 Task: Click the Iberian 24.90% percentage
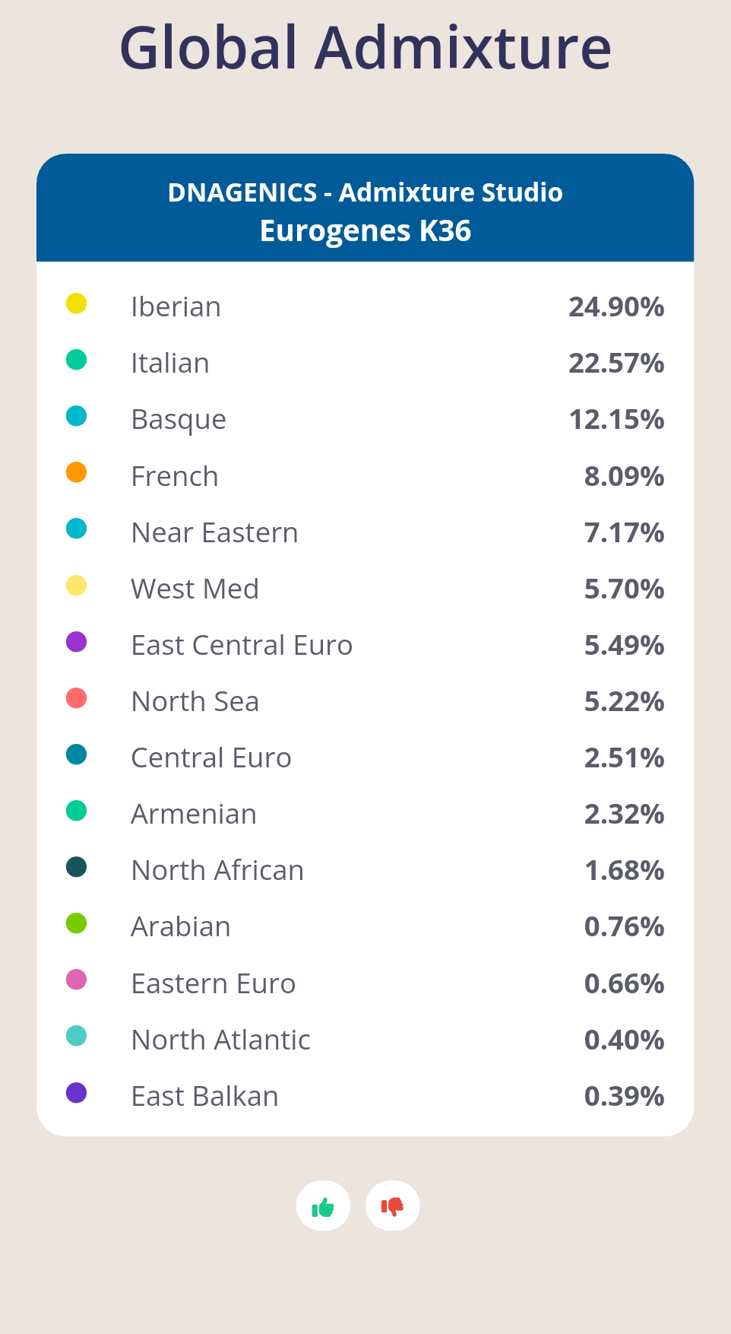616,307
